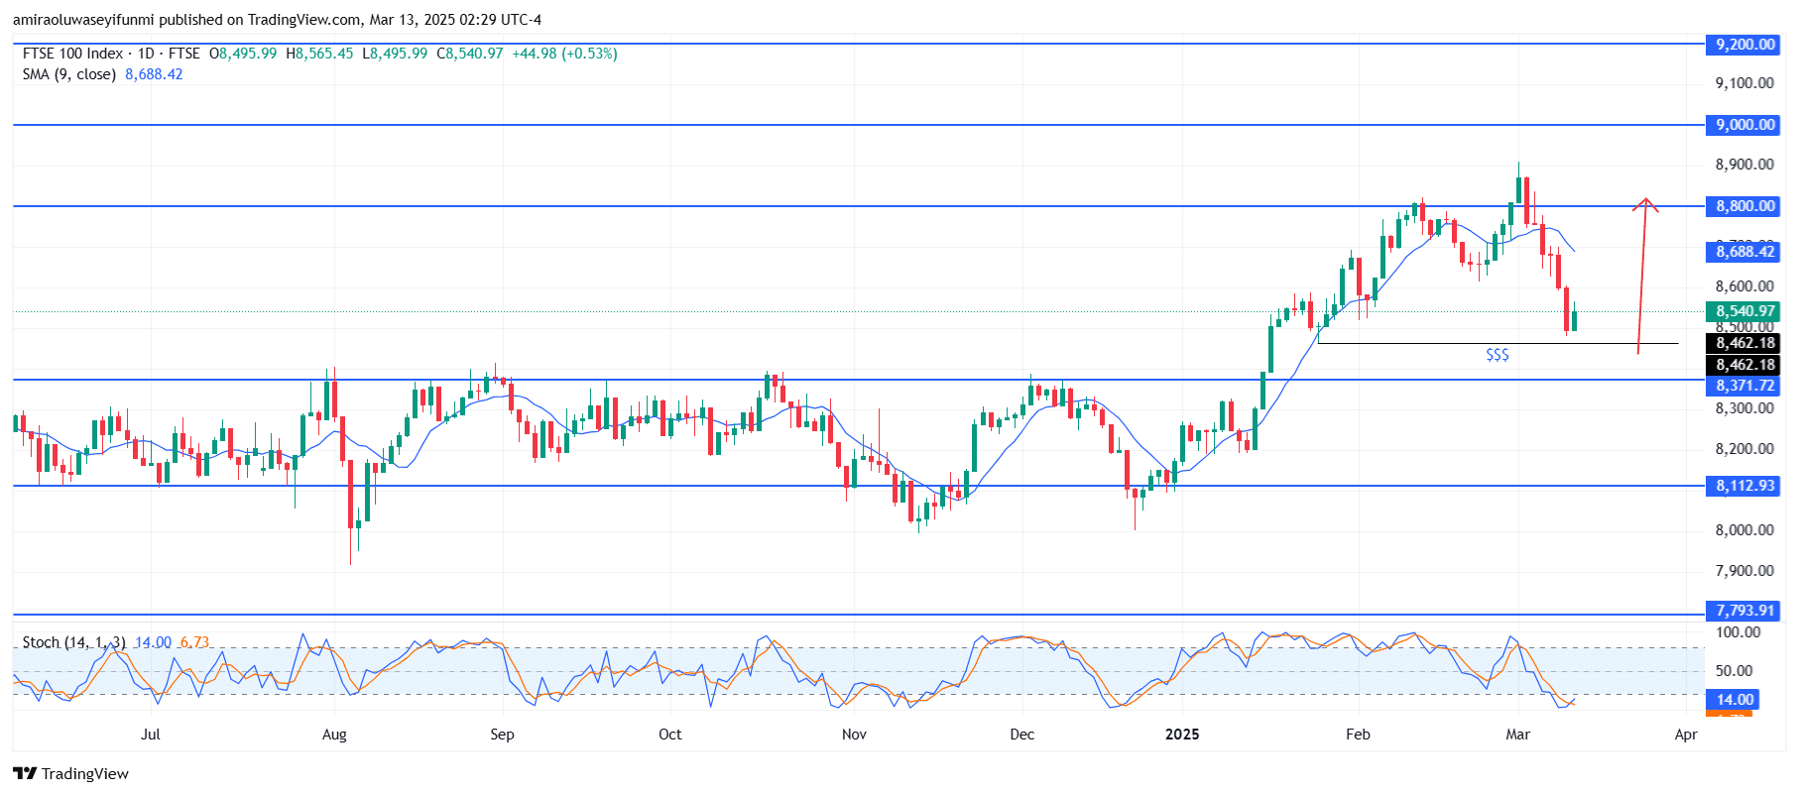Click the 8,112.93 price level label

tap(1744, 486)
